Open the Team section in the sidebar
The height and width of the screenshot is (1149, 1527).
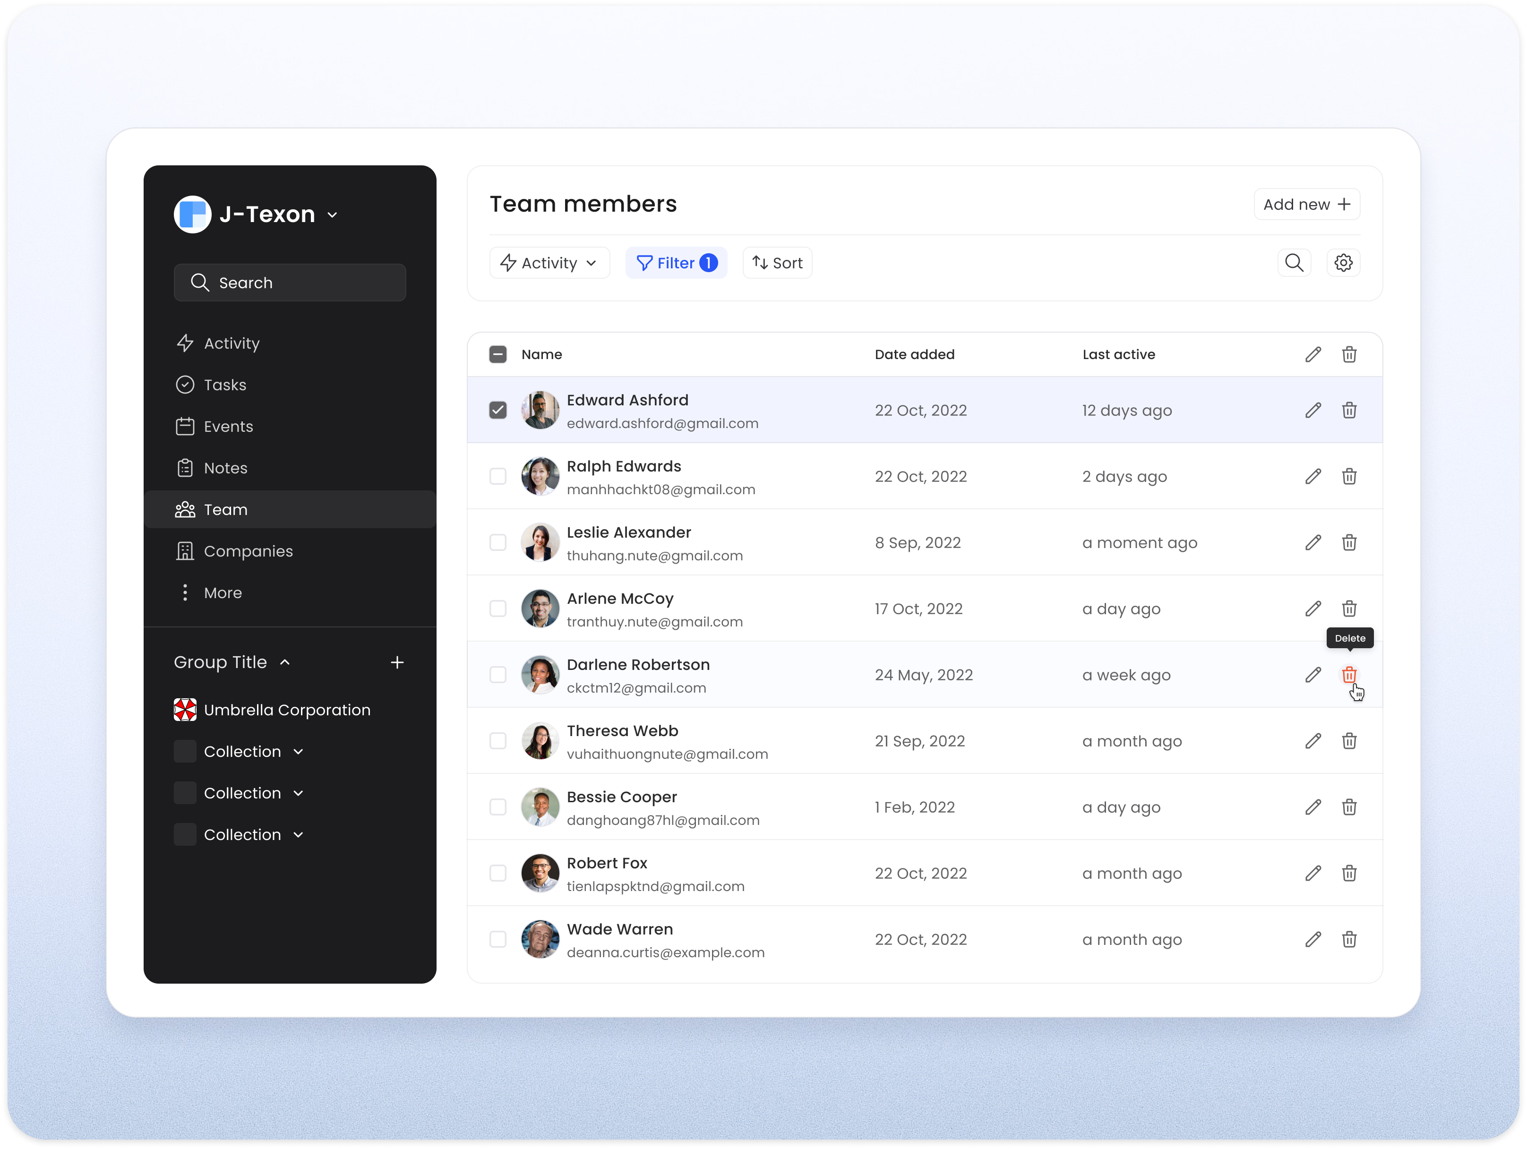[x=225, y=510]
